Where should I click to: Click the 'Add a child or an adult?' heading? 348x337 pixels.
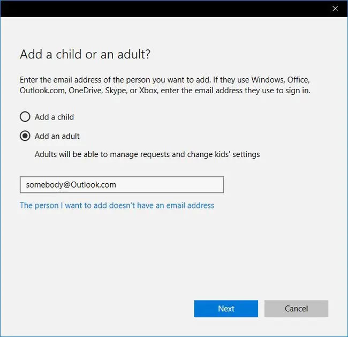85,54
